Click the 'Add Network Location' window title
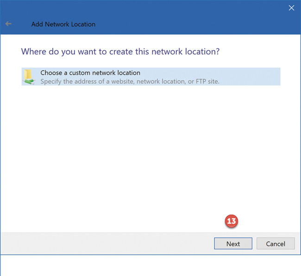301x276 pixels. point(63,24)
